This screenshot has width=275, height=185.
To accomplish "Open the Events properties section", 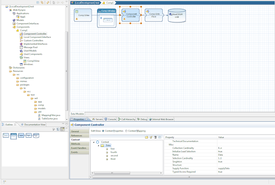I will click(80, 152).
